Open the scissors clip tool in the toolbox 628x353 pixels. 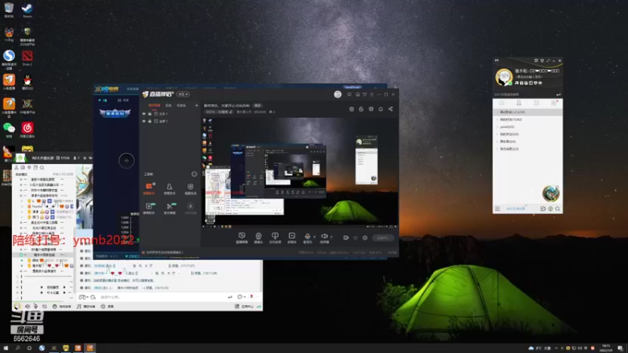pos(170,208)
